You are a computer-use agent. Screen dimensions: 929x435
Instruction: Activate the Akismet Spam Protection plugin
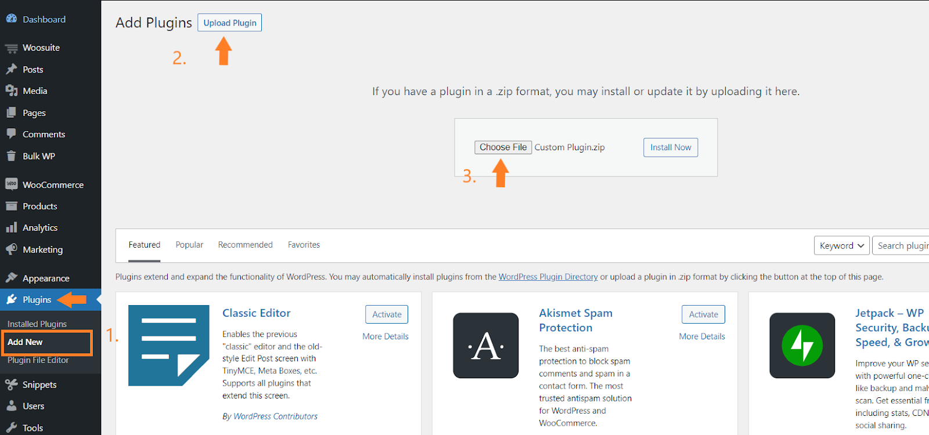click(703, 314)
